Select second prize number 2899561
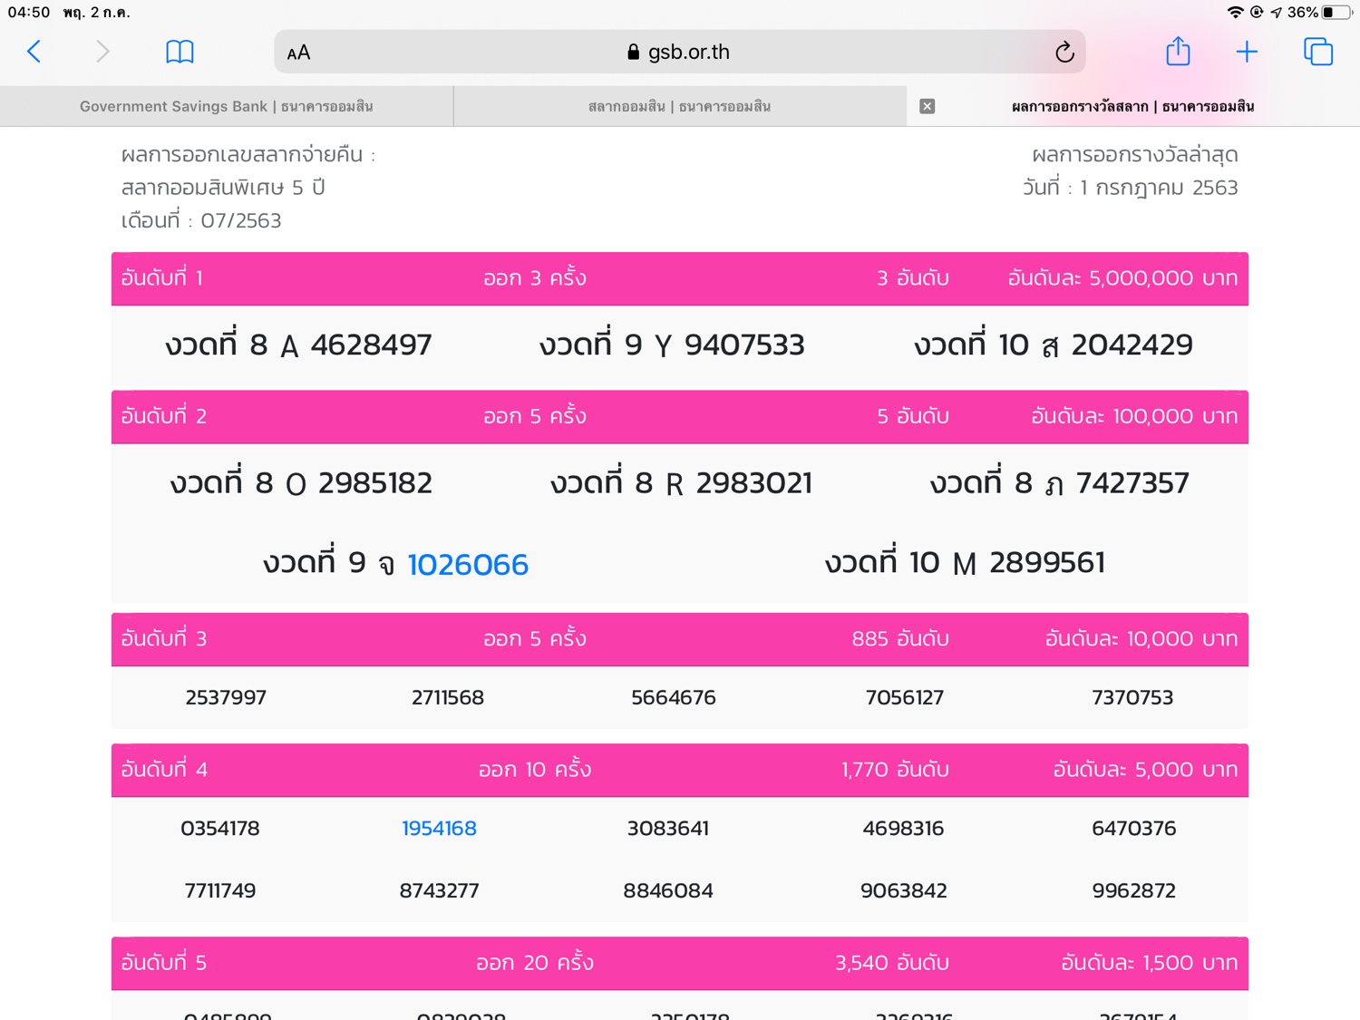 point(1047,562)
